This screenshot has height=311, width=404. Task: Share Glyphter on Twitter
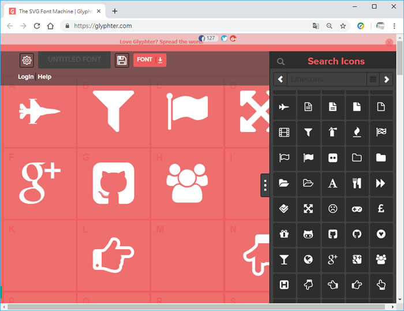[x=224, y=39]
